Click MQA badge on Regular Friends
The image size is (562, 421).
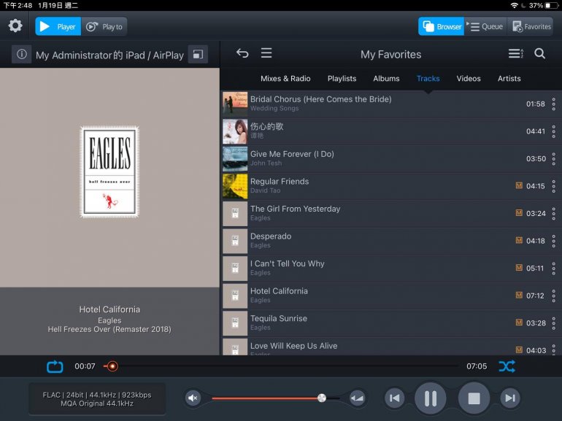pos(519,185)
